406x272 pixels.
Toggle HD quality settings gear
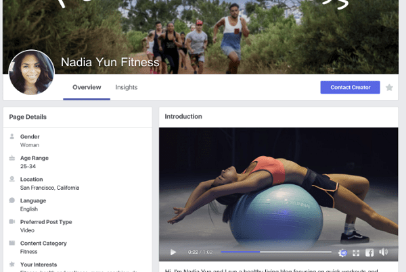click(342, 253)
